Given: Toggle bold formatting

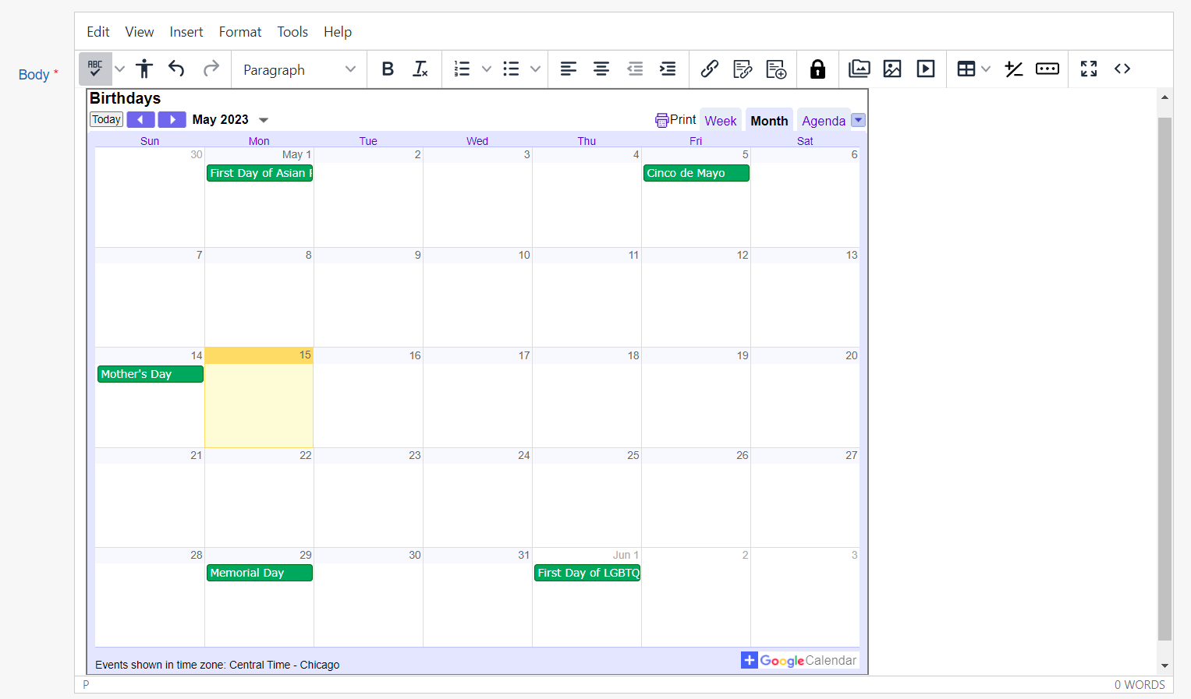Looking at the screenshot, I should point(388,69).
